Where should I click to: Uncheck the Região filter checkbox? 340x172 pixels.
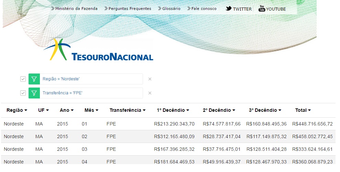click(23, 79)
